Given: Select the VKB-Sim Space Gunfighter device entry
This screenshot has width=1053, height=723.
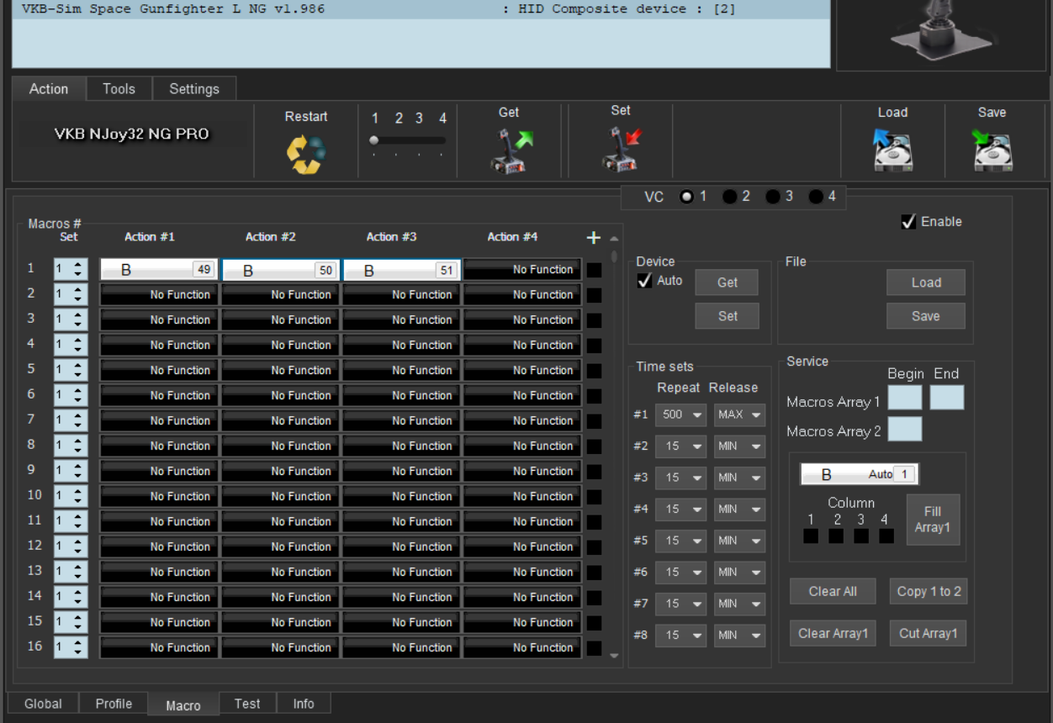Looking at the screenshot, I should 421,9.
